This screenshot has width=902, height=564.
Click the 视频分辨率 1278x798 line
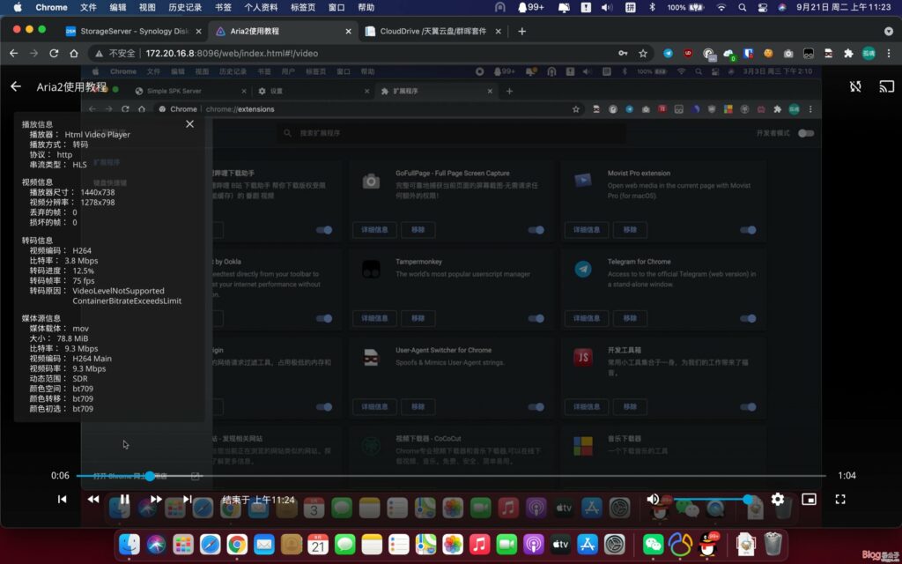(72, 202)
